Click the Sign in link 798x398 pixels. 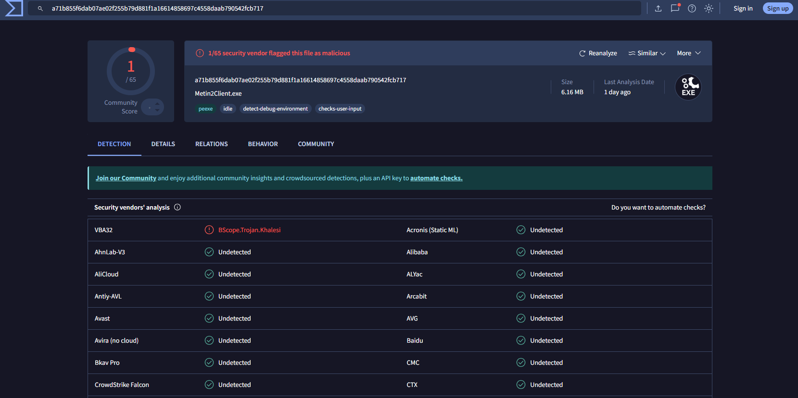(x=743, y=8)
